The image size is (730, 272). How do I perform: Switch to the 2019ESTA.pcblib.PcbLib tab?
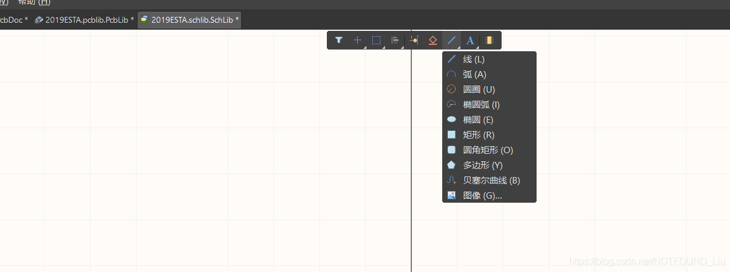(x=84, y=20)
